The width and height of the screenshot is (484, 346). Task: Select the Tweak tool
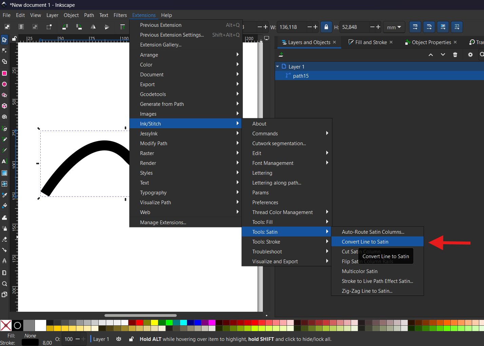pyautogui.click(x=4, y=217)
